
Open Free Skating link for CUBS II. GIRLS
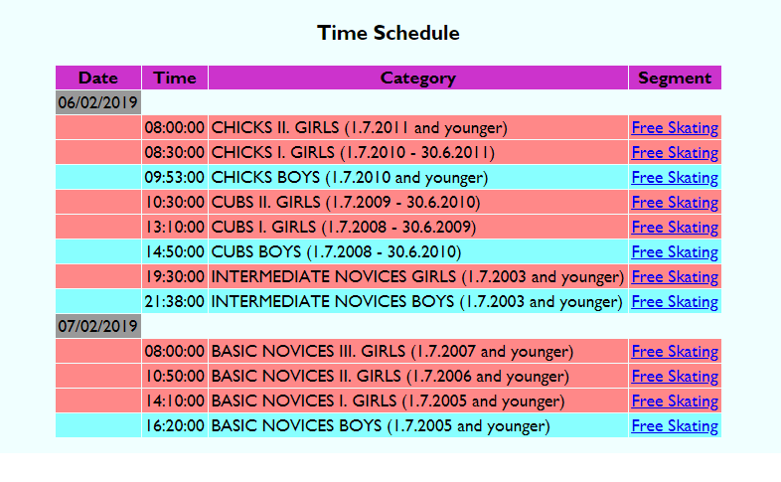[x=675, y=203]
